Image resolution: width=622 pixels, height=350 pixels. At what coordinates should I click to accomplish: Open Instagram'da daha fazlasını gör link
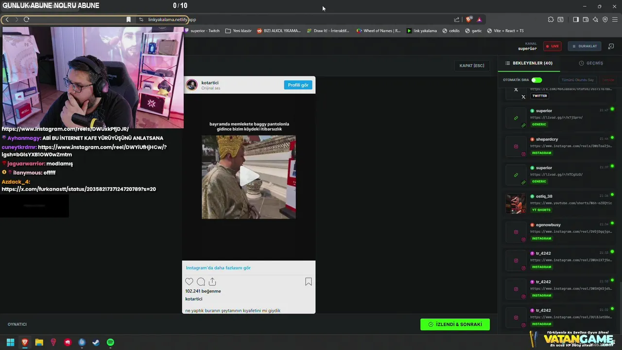(x=218, y=268)
